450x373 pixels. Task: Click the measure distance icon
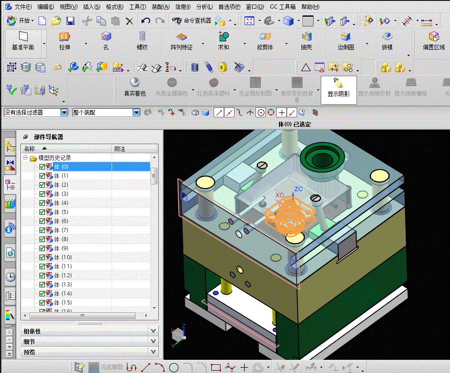tap(426, 21)
